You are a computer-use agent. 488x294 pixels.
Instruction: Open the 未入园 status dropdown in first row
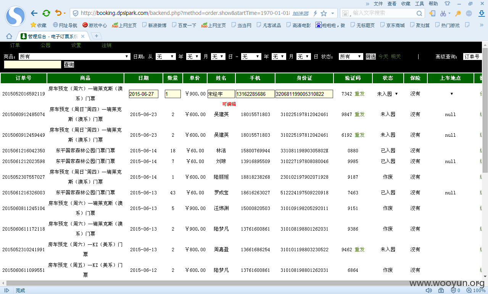388,94
